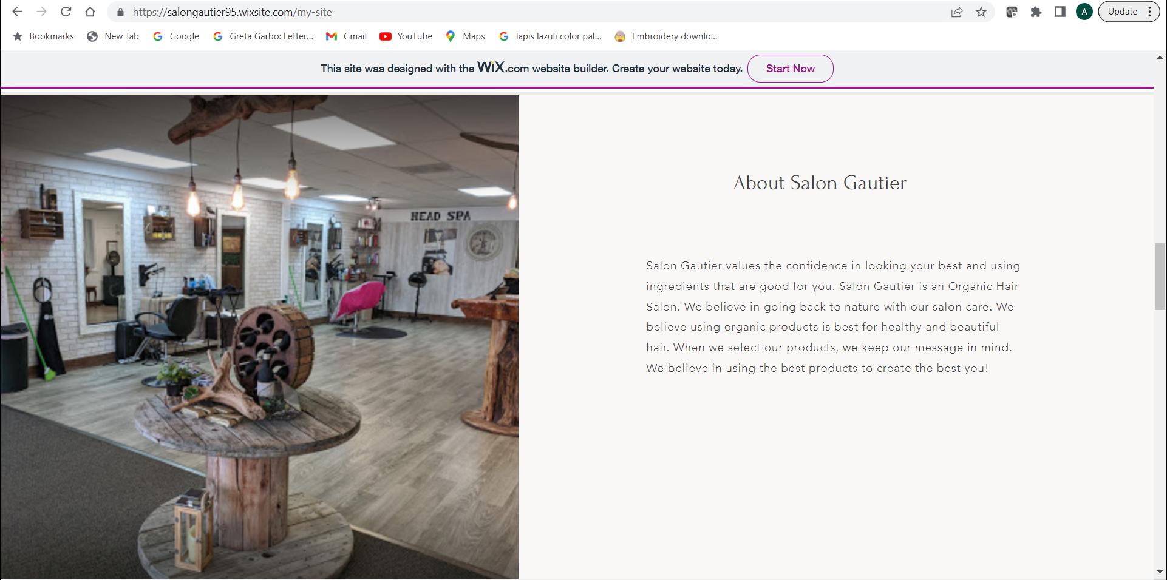Reload the current page

[66, 12]
